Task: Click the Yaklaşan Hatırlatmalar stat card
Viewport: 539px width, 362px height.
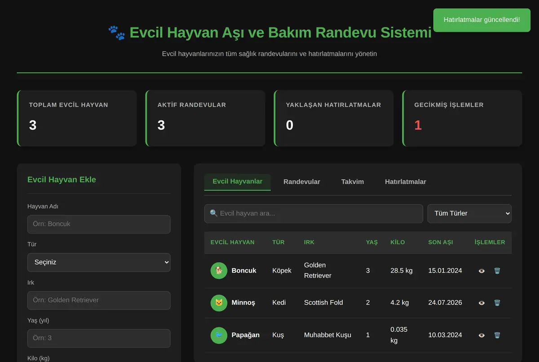Action: [x=334, y=118]
